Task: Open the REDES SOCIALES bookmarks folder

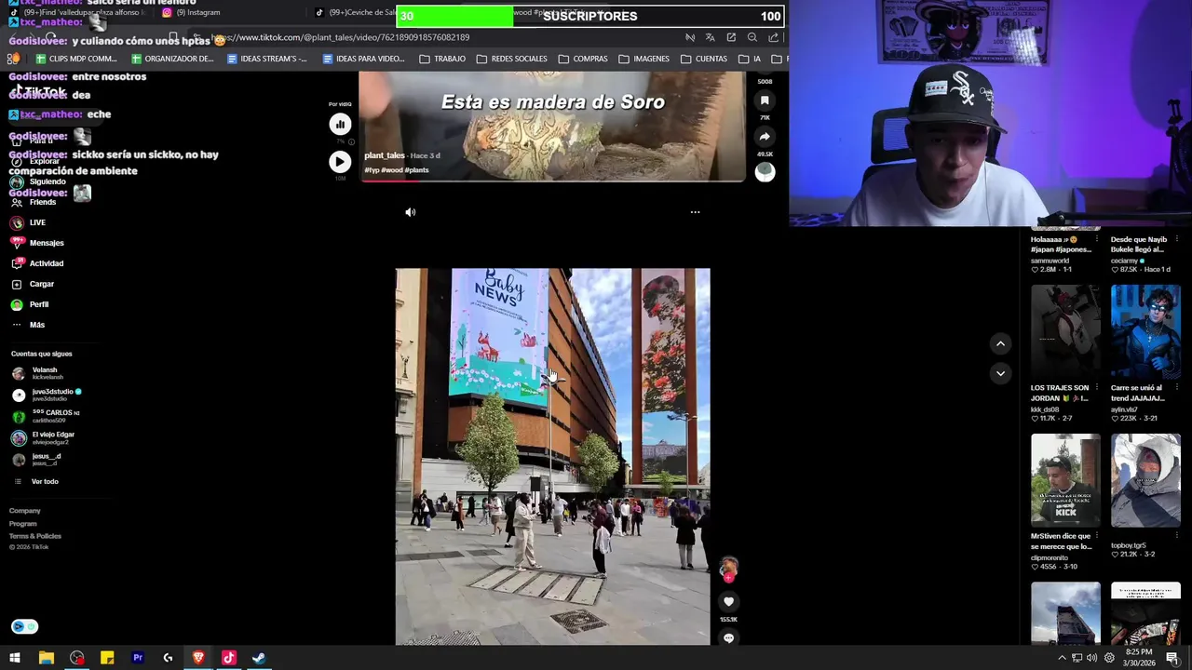Action: (511, 59)
